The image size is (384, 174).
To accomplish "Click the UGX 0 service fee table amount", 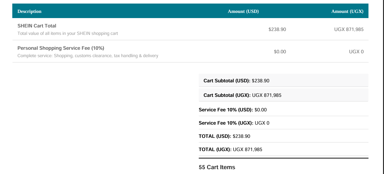I will tap(356, 52).
